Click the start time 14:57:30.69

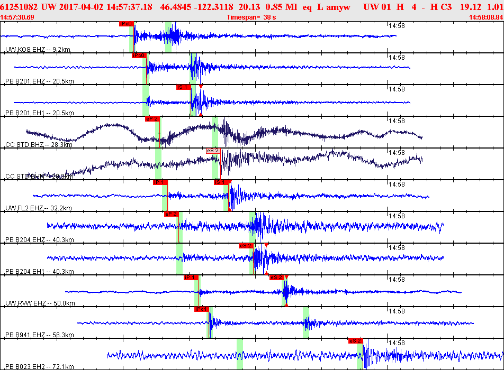pos(17,17)
